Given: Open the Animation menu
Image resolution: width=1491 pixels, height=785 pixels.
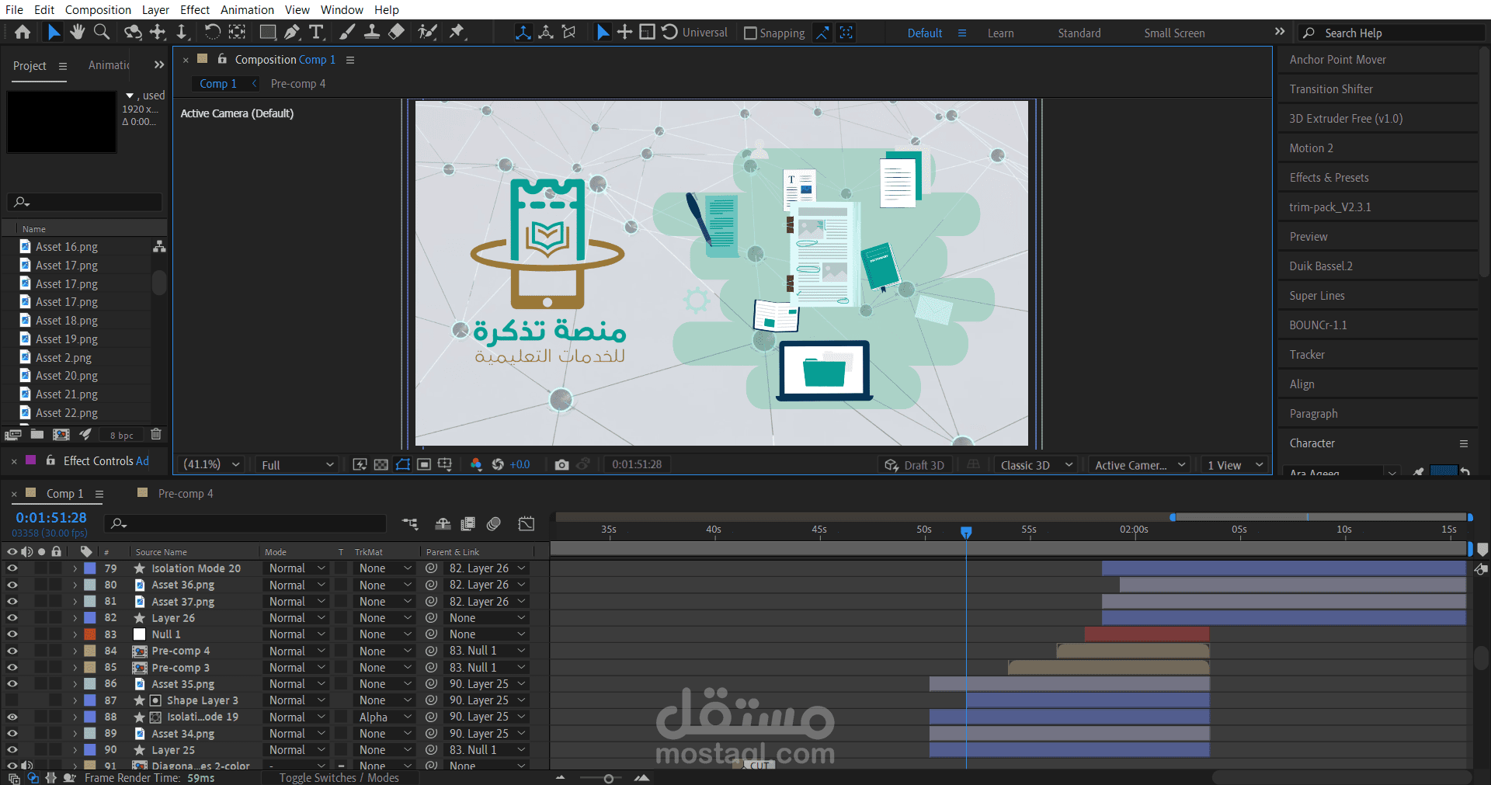Looking at the screenshot, I should click(247, 10).
